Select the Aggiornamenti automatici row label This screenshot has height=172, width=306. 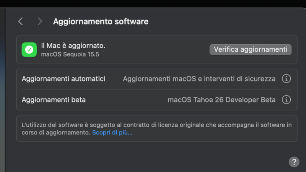(63, 79)
